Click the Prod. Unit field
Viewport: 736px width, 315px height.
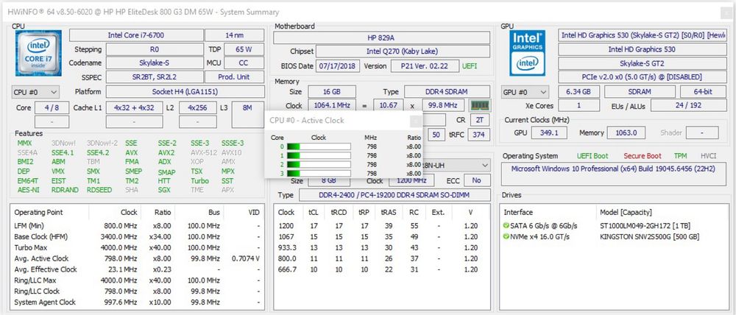pyautogui.click(x=234, y=77)
